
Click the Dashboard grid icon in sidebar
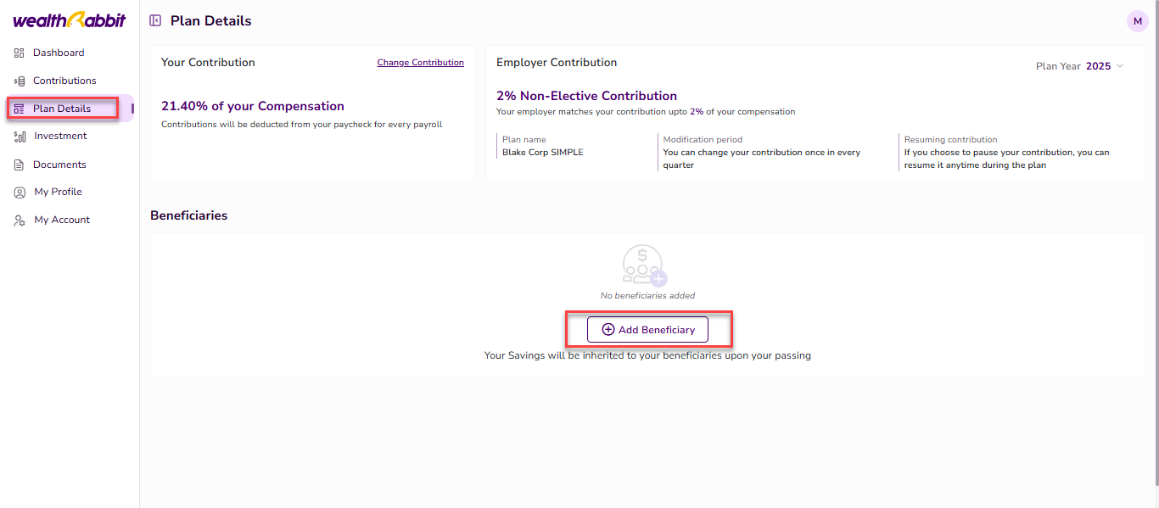(19, 53)
